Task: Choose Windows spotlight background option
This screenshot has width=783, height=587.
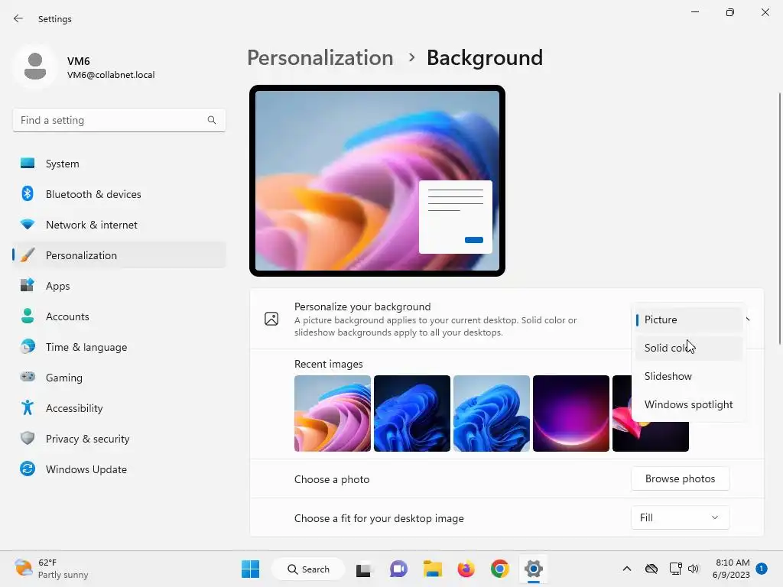Action: click(x=689, y=404)
